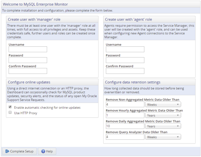Focus the agent role Username field
Screen dimensions: 201x157
(x=125, y=49)
